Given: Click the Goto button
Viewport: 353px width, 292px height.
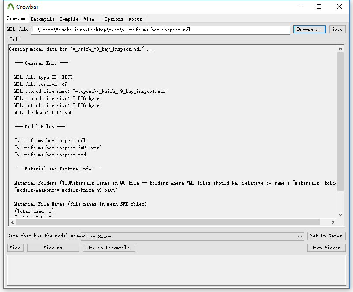Looking at the screenshot, I should pos(337,30).
